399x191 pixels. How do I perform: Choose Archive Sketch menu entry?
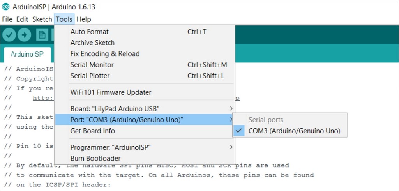[145, 43]
